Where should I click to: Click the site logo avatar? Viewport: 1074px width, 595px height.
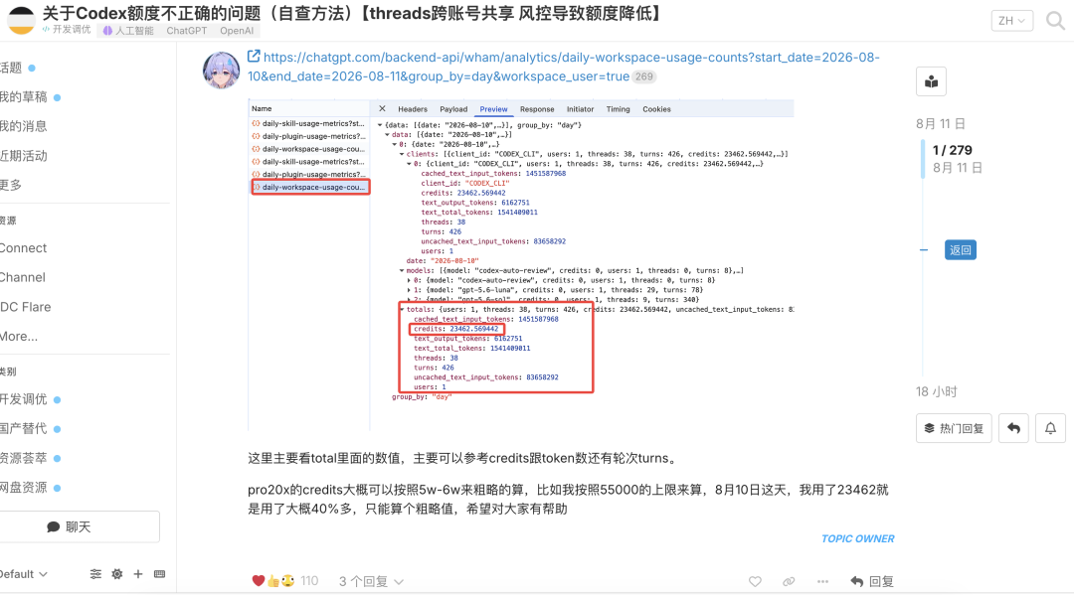(x=21, y=21)
